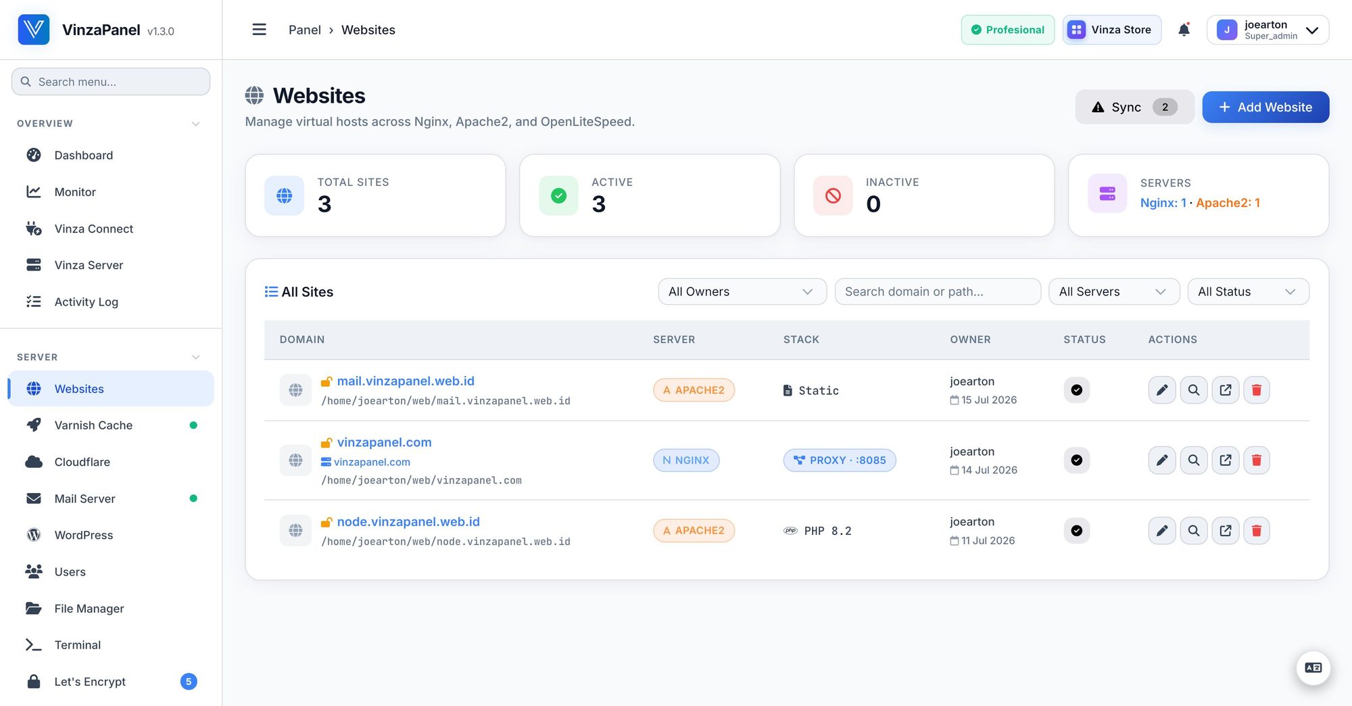Click the Servers purple stack icon
The width and height of the screenshot is (1352, 706).
click(x=1107, y=193)
